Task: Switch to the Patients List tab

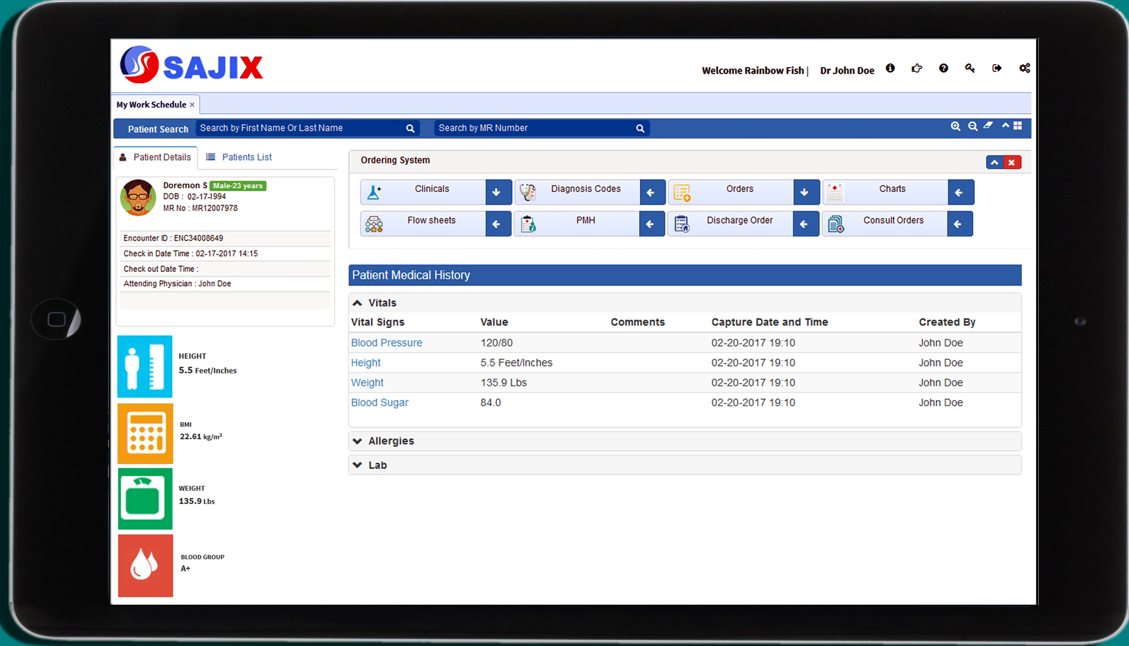Action: 246,157
